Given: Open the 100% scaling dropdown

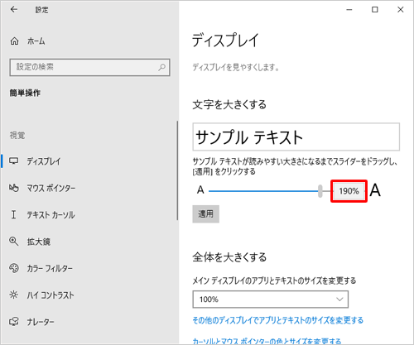Looking at the screenshot, I should pyautogui.click(x=271, y=299).
